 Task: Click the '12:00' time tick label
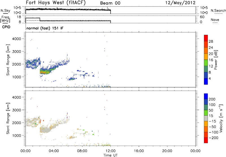[x=110, y=151]
